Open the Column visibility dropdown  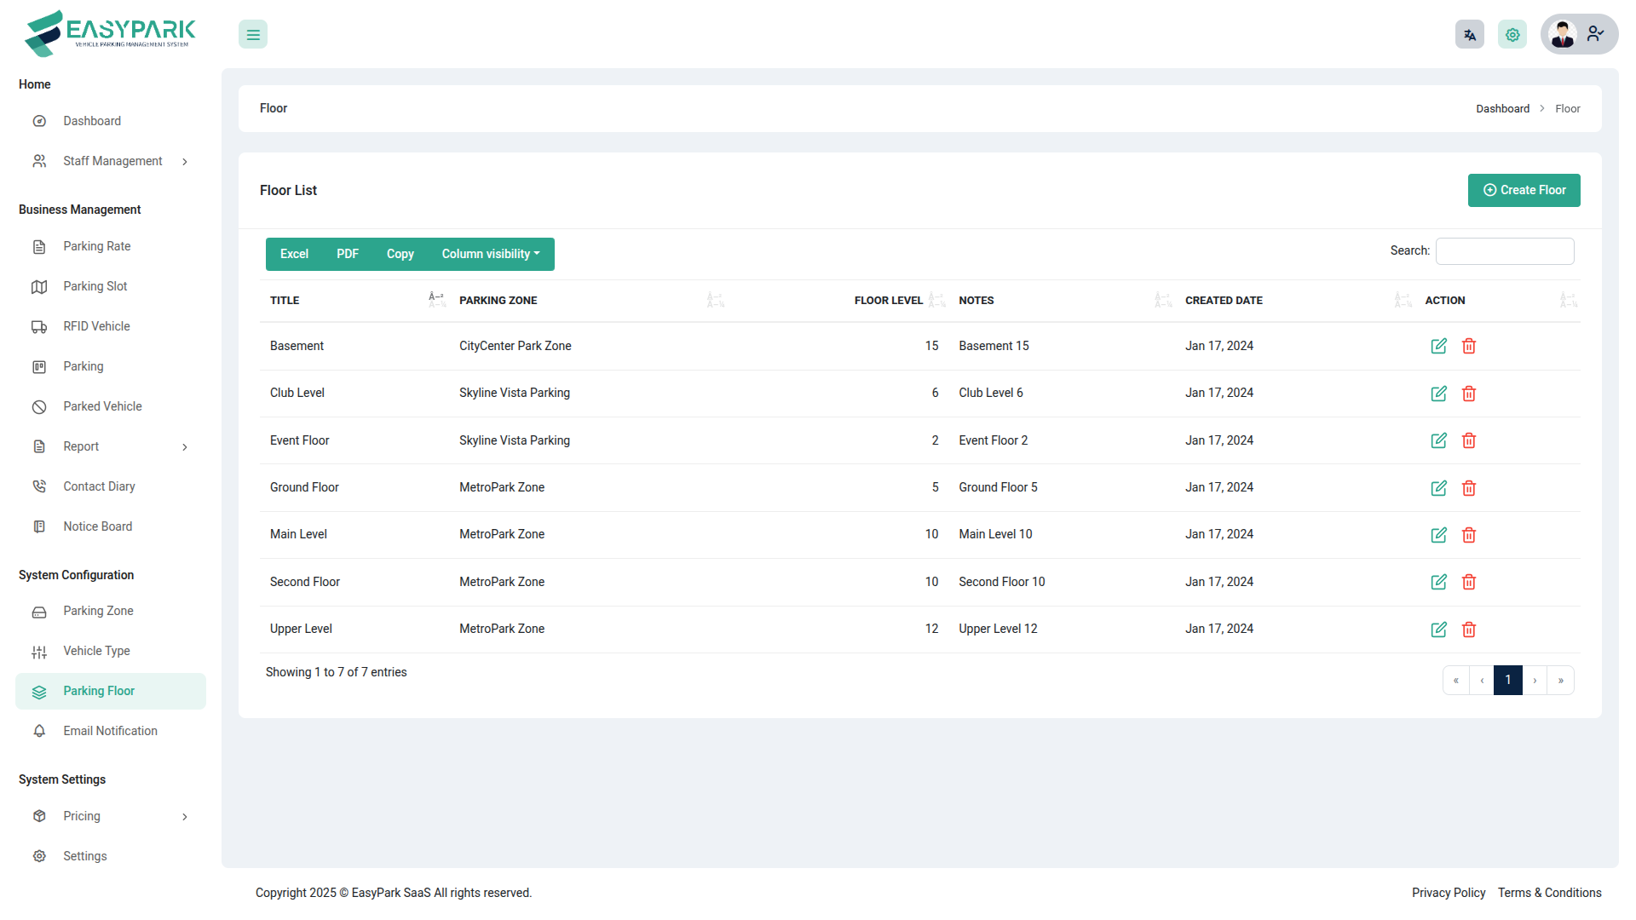[491, 254]
